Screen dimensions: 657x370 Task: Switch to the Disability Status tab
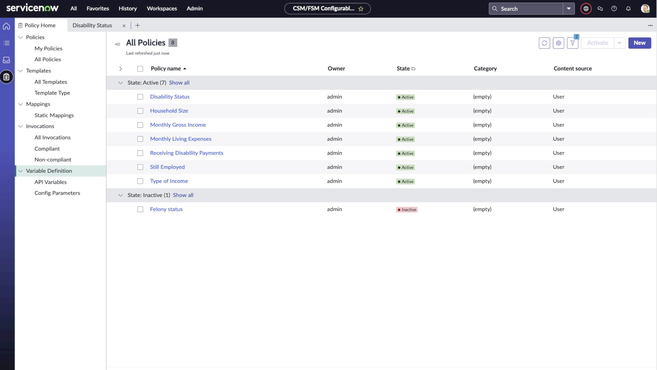pyautogui.click(x=92, y=25)
